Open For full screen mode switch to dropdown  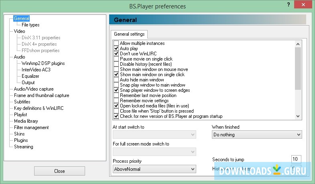pos(154,152)
